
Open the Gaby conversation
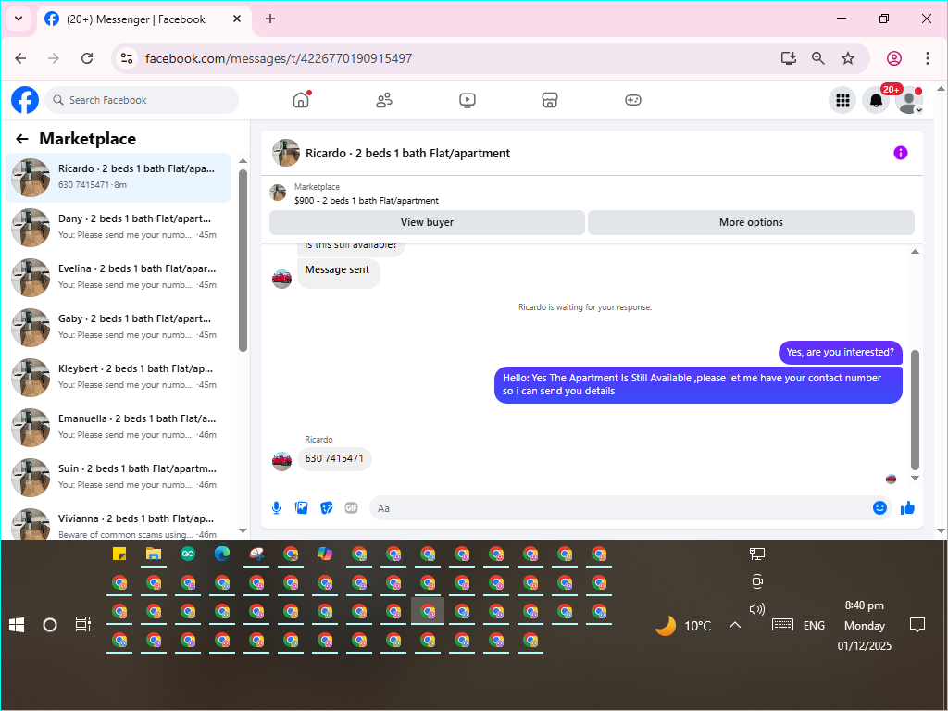tap(118, 328)
